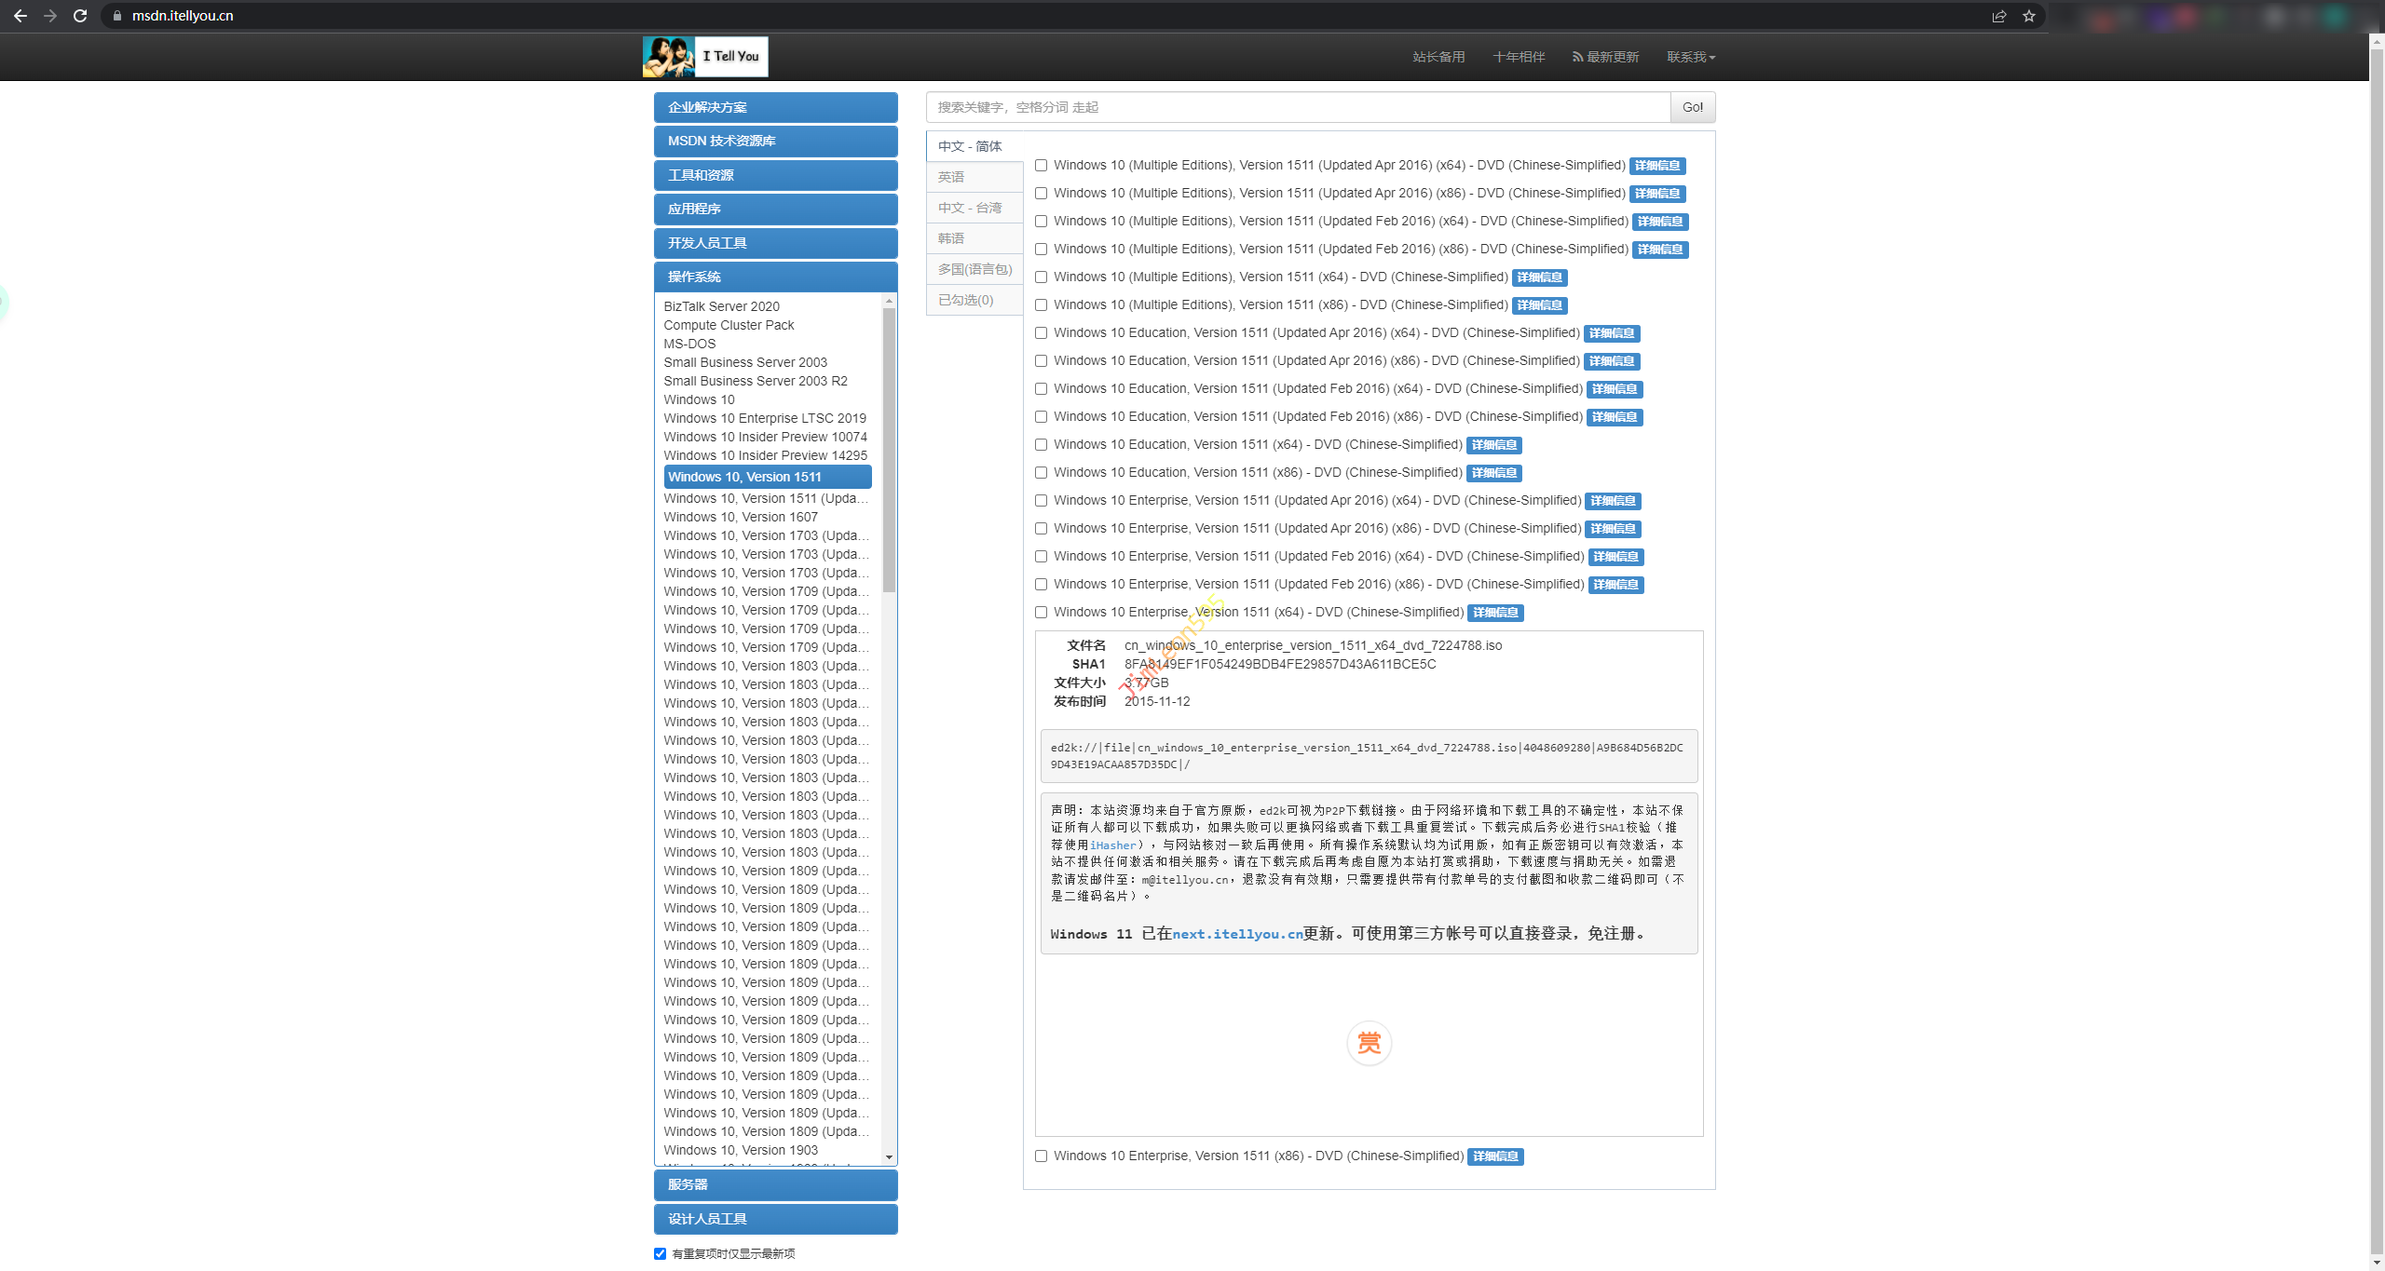Click the I Tell You logo
The image size is (2385, 1271).
705,57
